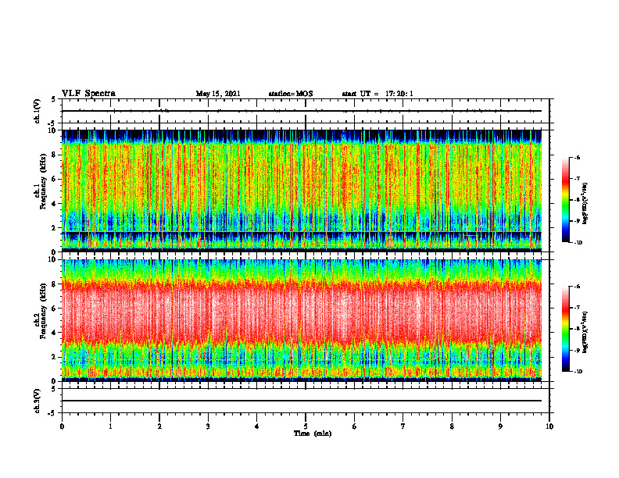Click time axis tick label "1"

110,426
